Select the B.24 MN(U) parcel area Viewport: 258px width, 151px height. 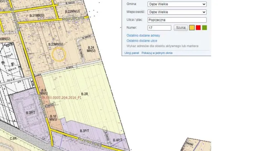click(x=91, y=50)
